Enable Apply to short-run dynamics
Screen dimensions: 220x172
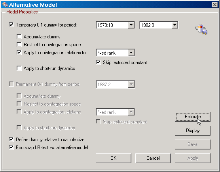19,68
